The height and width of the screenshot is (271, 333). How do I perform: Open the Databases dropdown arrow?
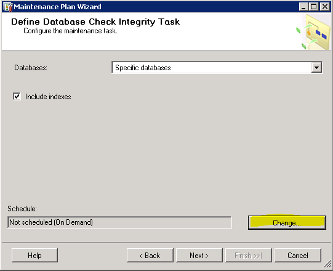316,68
